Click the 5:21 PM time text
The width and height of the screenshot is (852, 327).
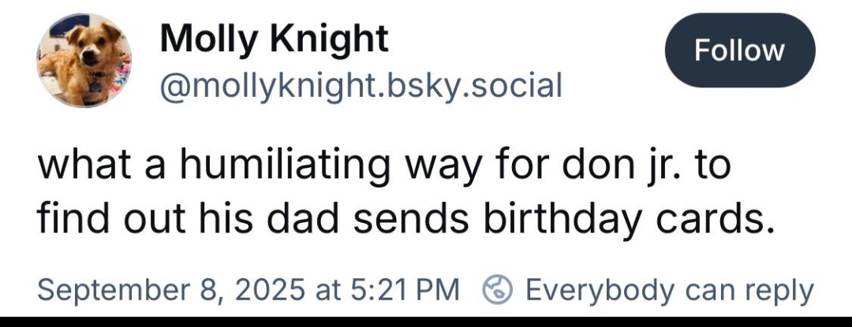pos(404,289)
